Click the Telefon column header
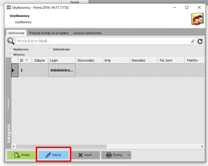Viewport: 208px width, 166px height. [195, 60]
